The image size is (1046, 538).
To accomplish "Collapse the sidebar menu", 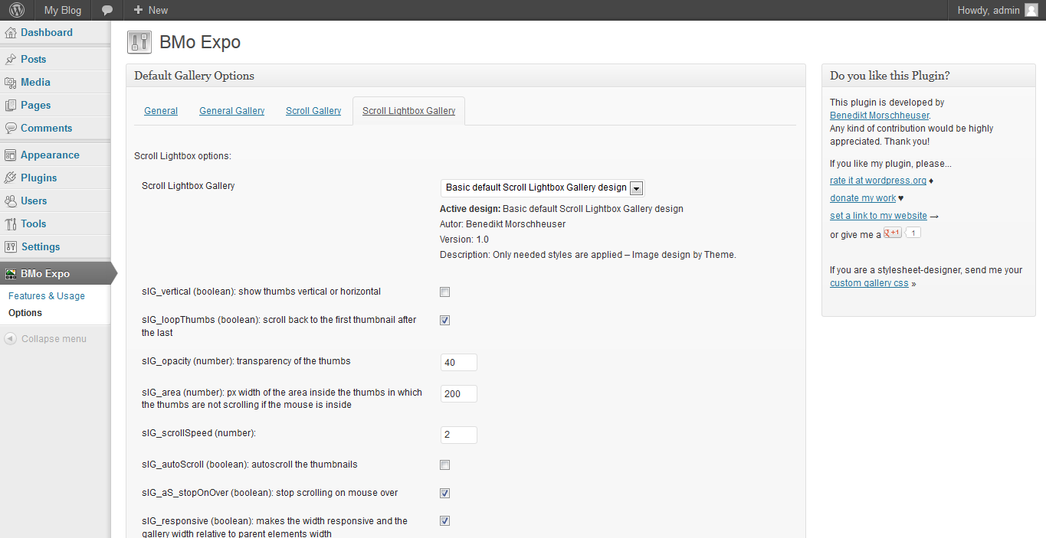I will [45, 339].
